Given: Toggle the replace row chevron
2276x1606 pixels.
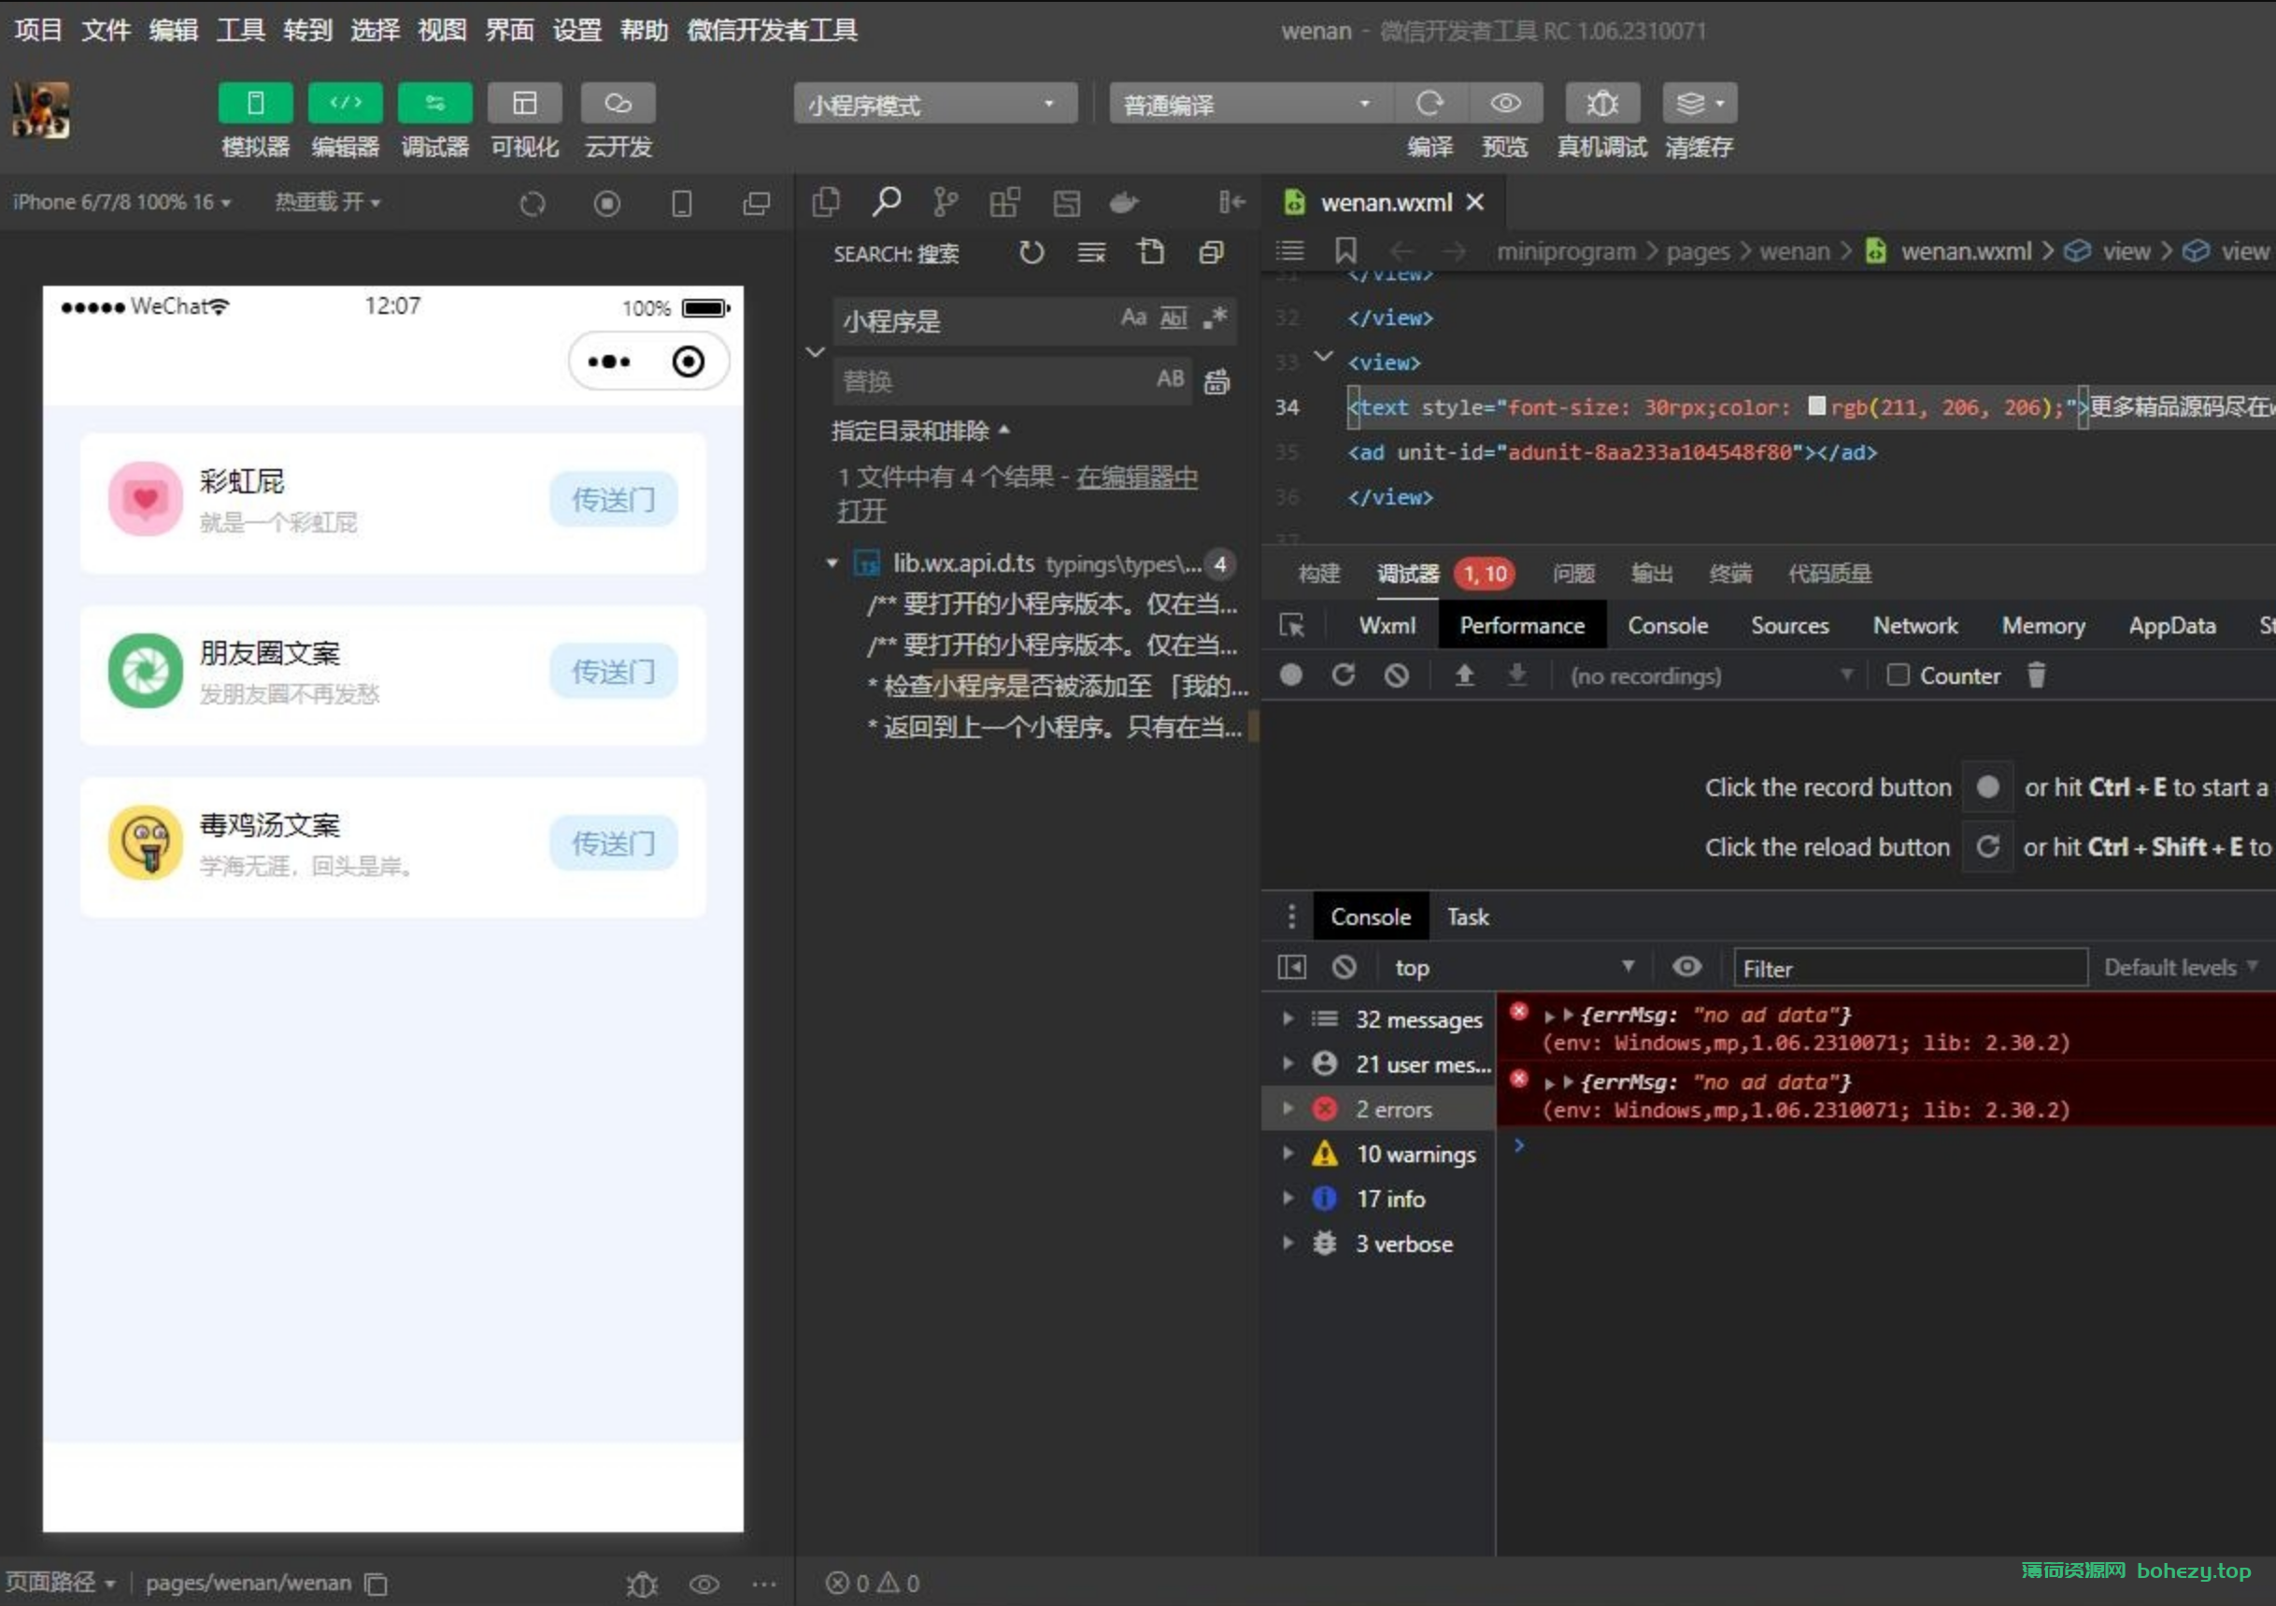Looking at the screenshot, I should (815, 352).
